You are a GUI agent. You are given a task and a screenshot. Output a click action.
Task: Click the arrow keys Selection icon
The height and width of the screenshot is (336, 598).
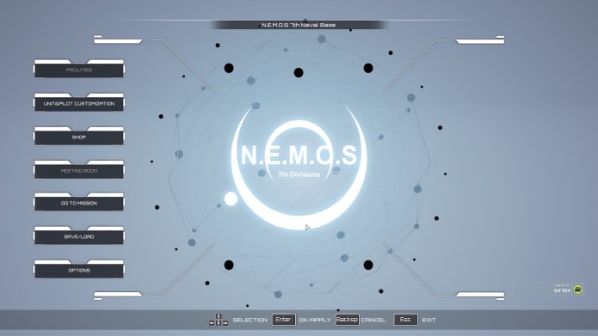click(x=219, y=320)
